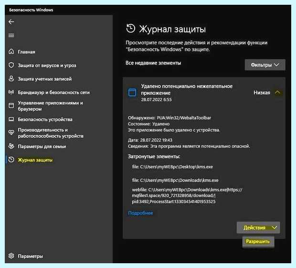Select Управление приложениями и браузером

click(50, 106)
